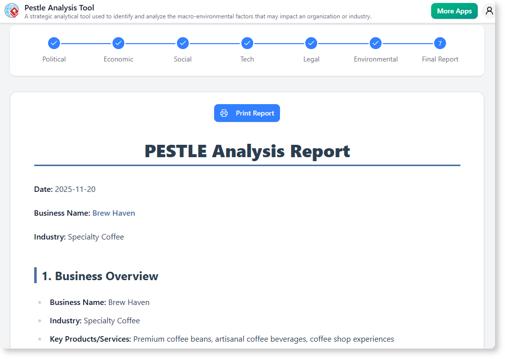This screenshot has height=359, width=505.
Task: Open More Apps
Action: pos(454,10)
